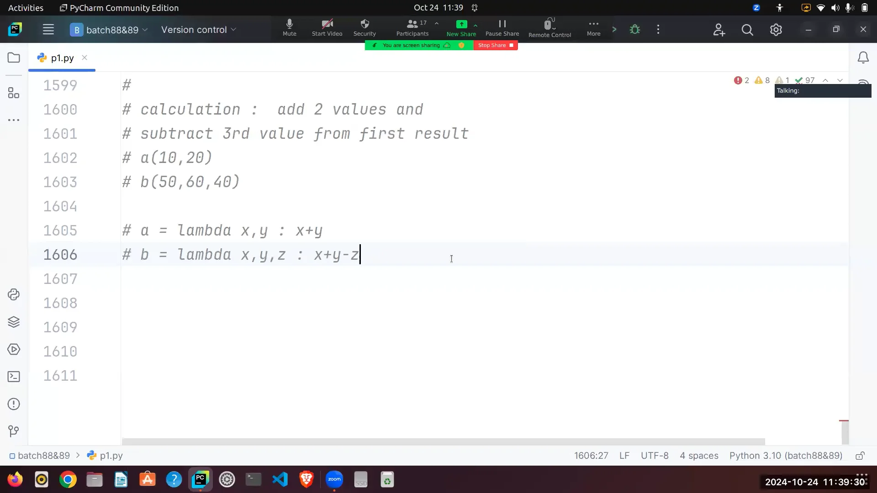
Task: Open the Terminal tool window icon
Action: pos(14,376)
